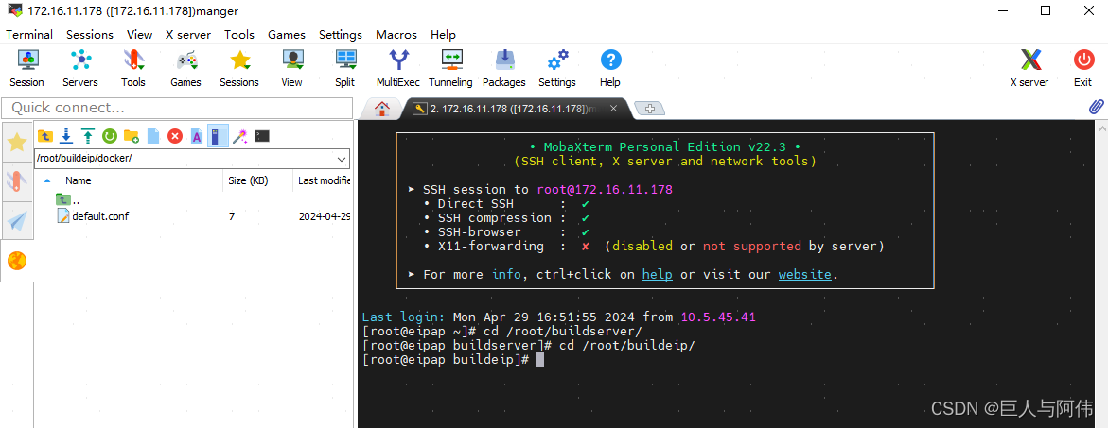Open the Terminal menu

pos(29,35)
